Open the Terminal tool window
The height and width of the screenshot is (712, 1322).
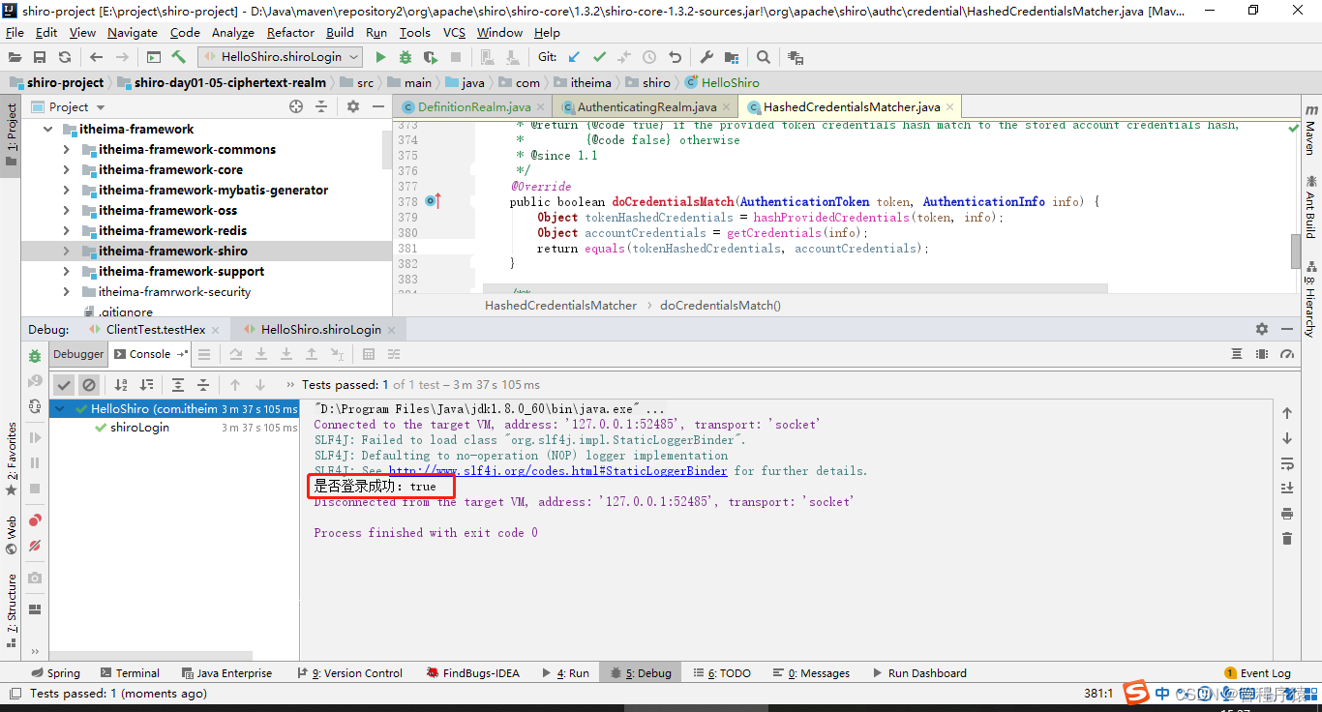pyautogui.click(x=129, y=672)
